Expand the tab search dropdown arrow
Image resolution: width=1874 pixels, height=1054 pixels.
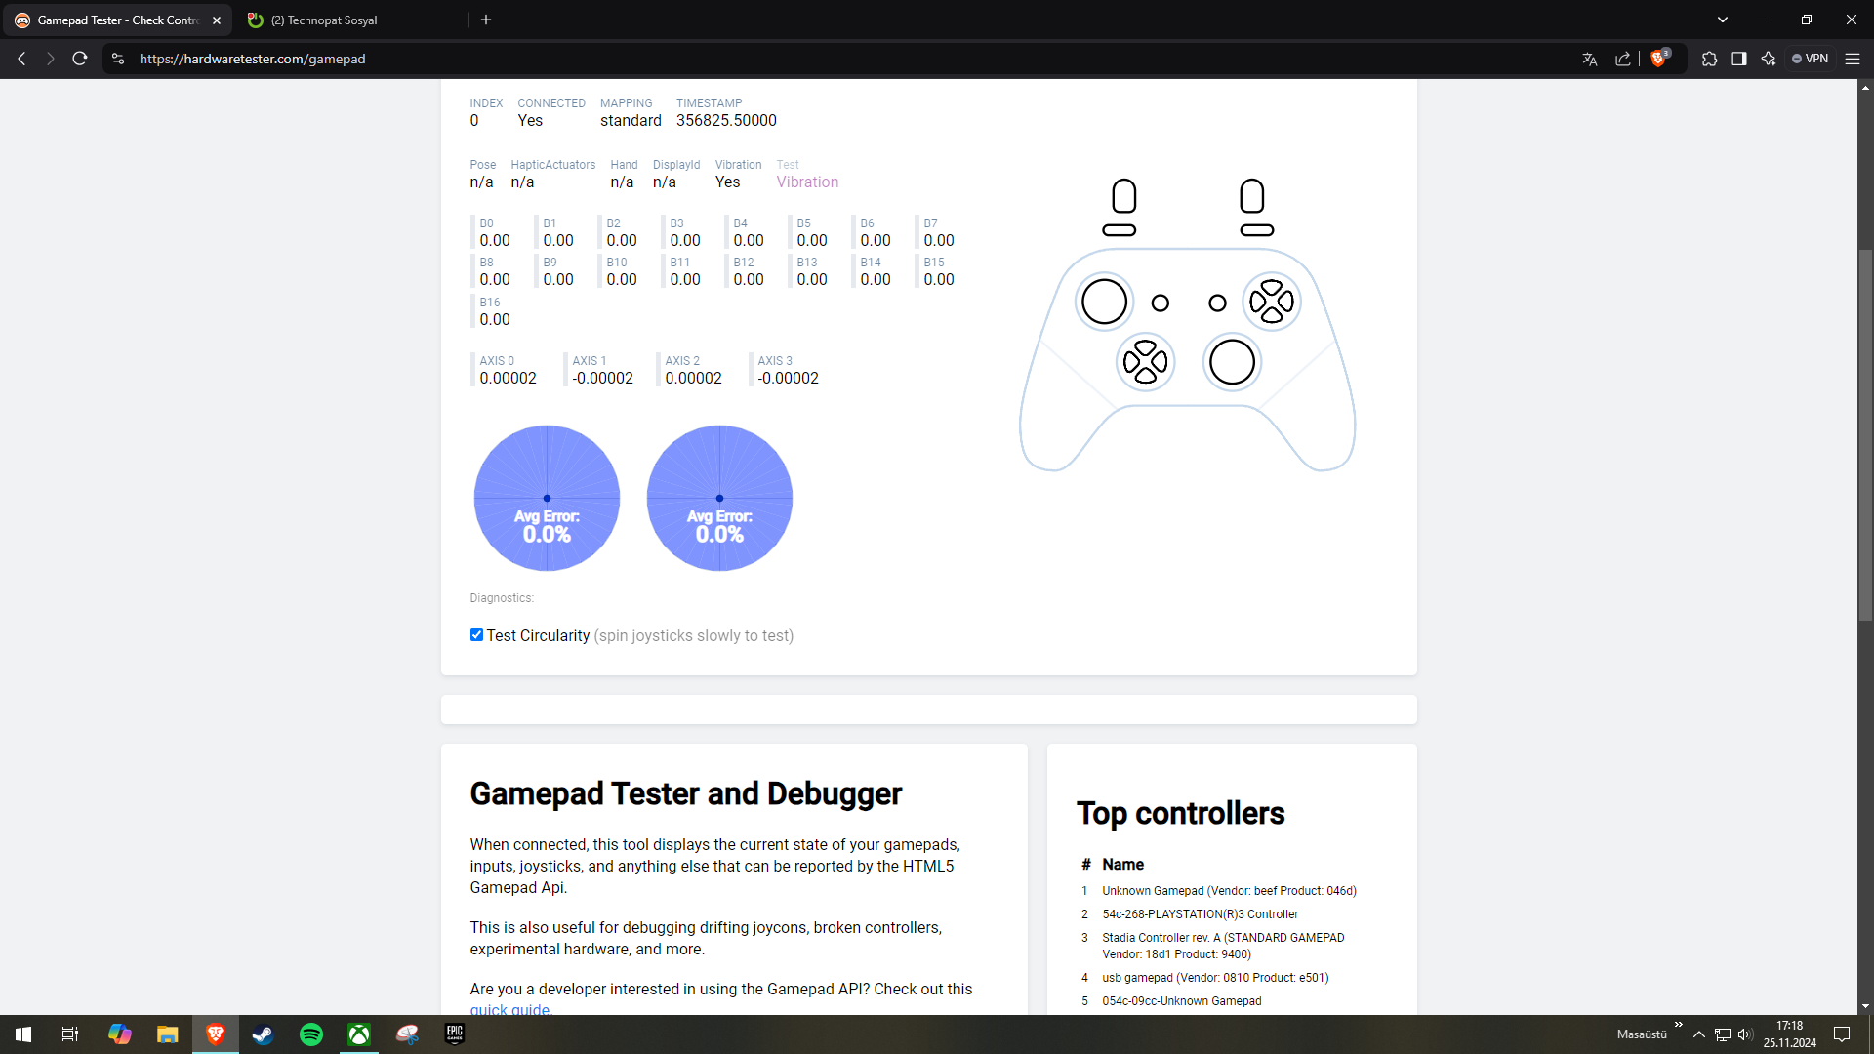[x=1722, y=20]
